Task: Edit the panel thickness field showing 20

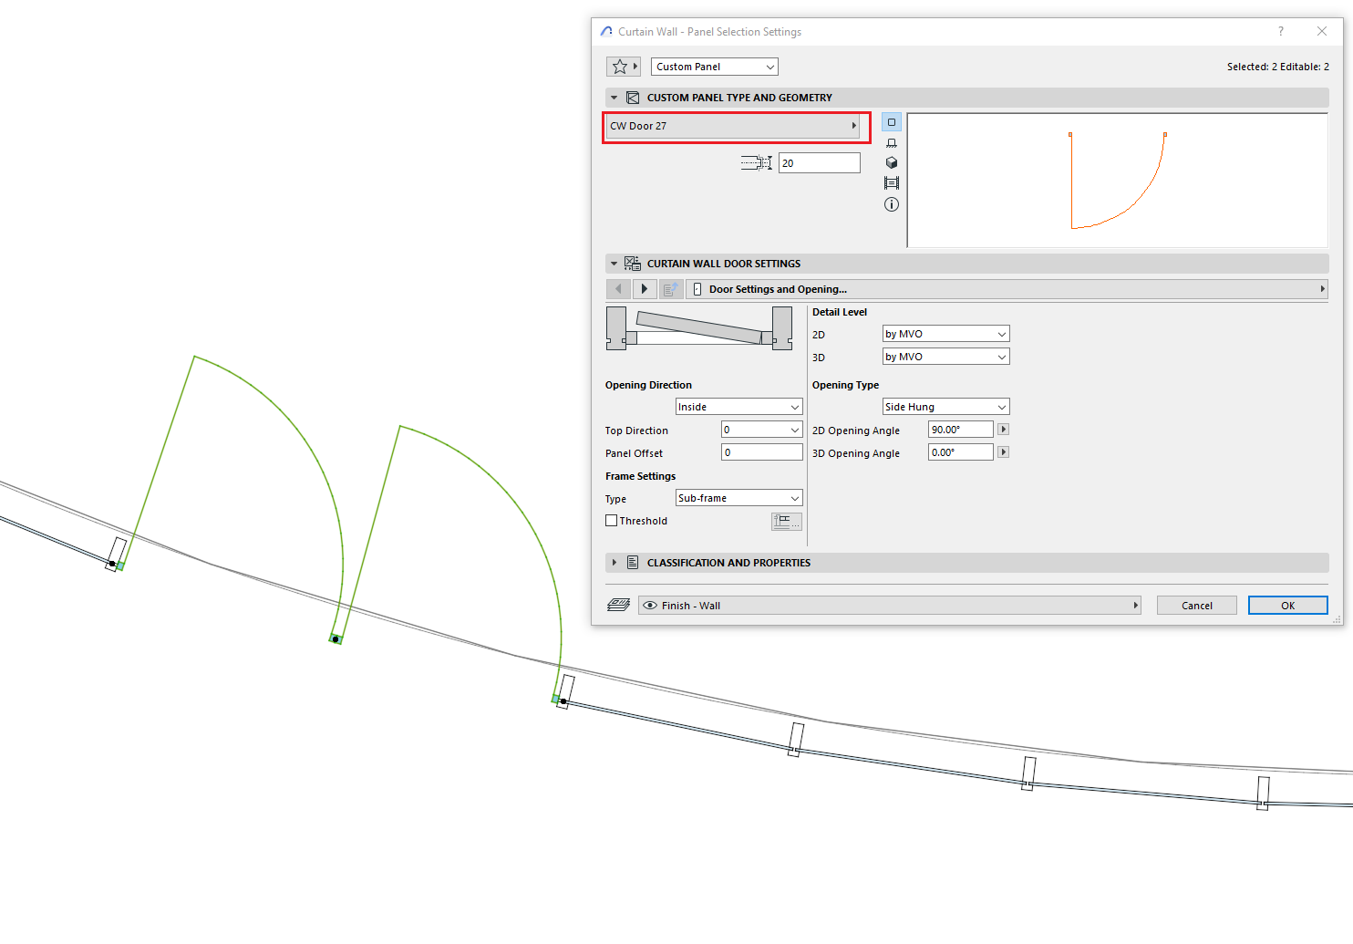Action: click(x=819, y=163)
